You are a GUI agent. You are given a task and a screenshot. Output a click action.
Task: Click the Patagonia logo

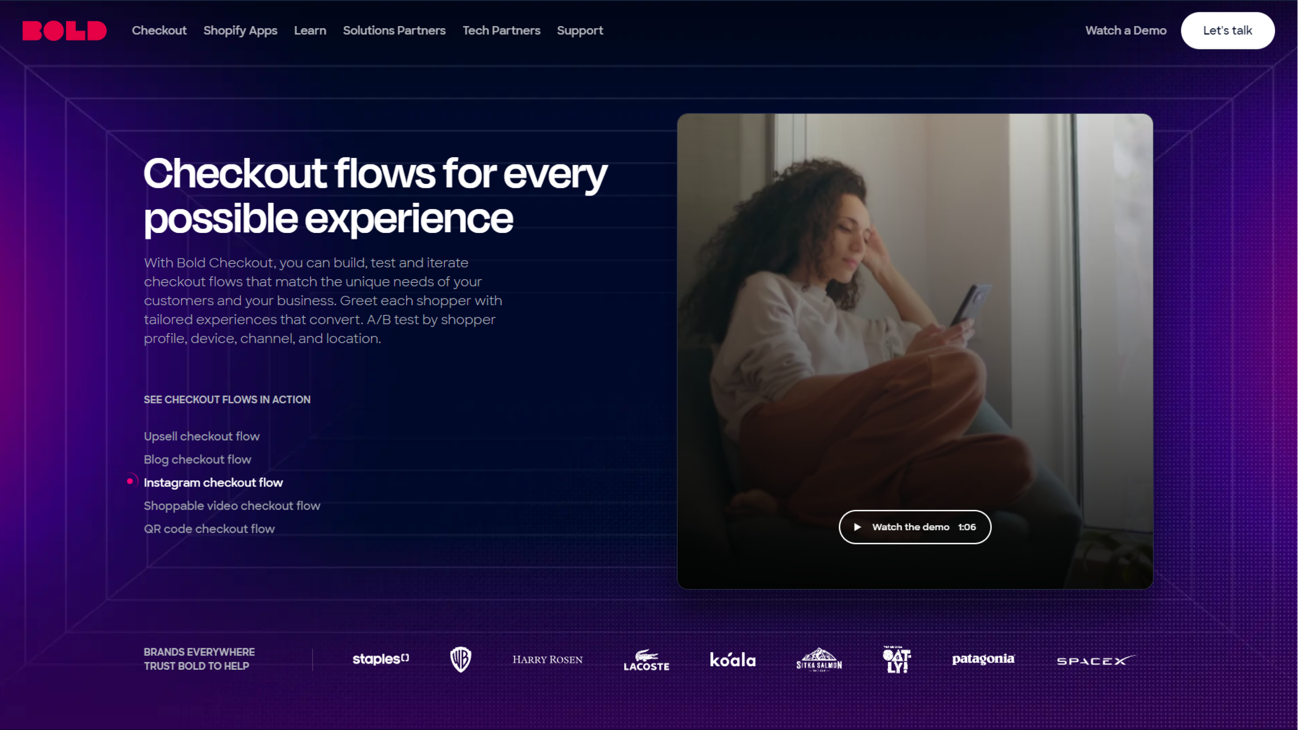(x=983, y=659)
